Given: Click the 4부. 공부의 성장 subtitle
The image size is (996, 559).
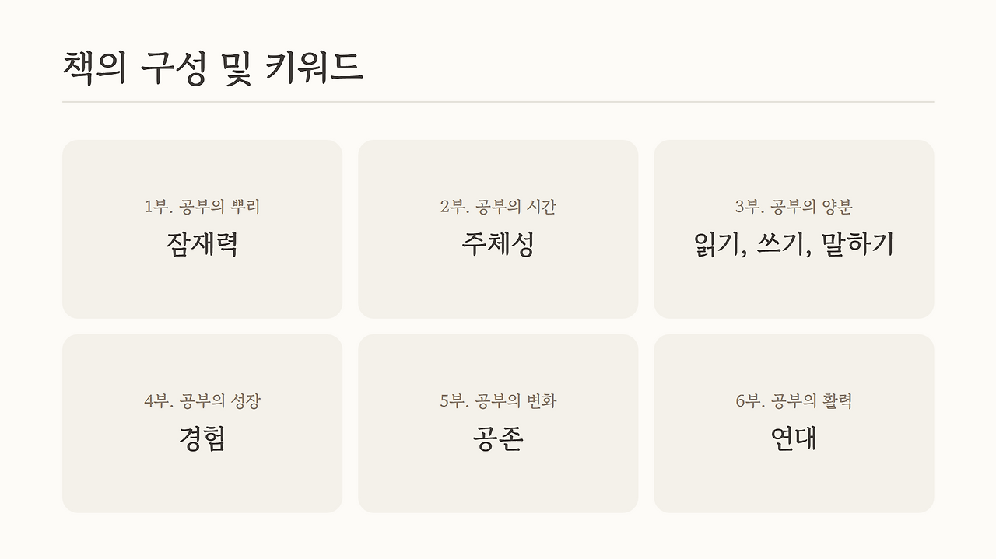Looking at the screenshot, I should pyautogui.click(x=202, y=401).
